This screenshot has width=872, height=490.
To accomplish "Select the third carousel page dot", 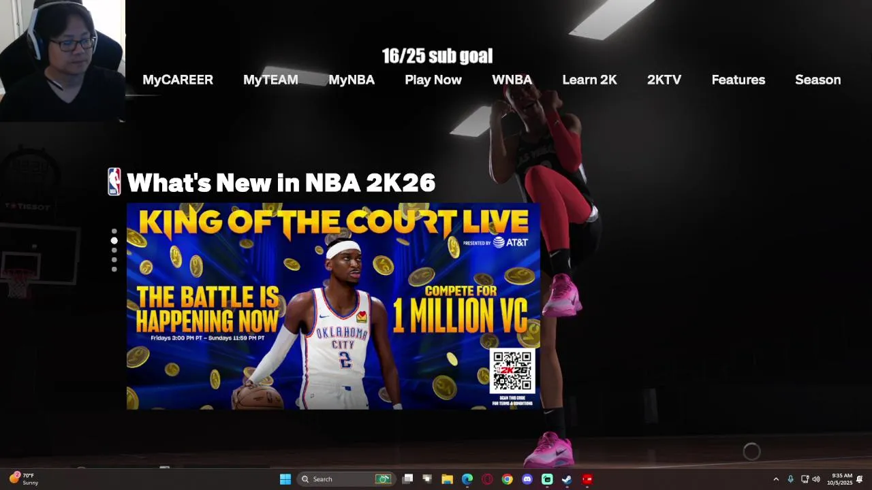I will [x=114, y=250].
